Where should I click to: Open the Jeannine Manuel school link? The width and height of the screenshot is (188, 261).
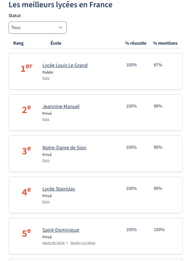[61, 106]
